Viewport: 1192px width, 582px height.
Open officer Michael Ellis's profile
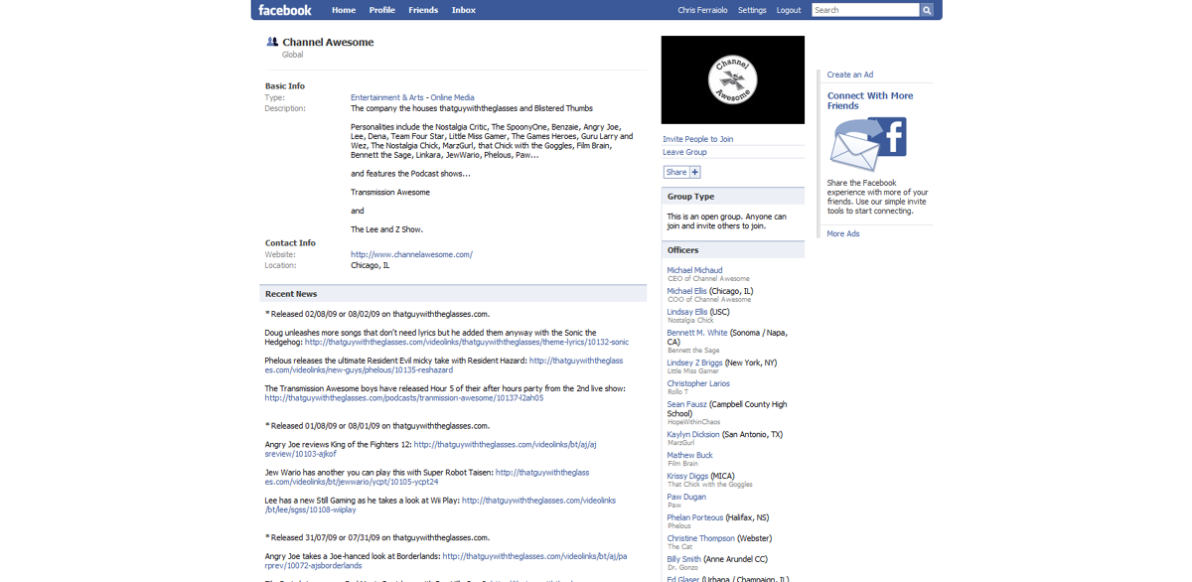pos(686,291)
